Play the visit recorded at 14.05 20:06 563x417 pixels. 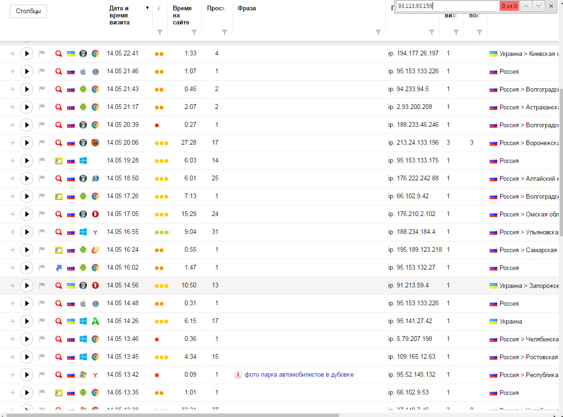27,143
